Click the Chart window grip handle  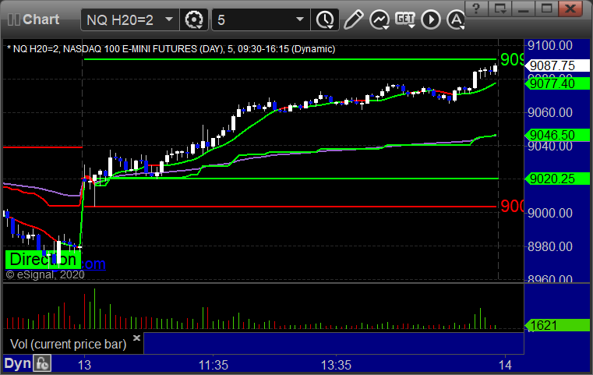[13, 19]
